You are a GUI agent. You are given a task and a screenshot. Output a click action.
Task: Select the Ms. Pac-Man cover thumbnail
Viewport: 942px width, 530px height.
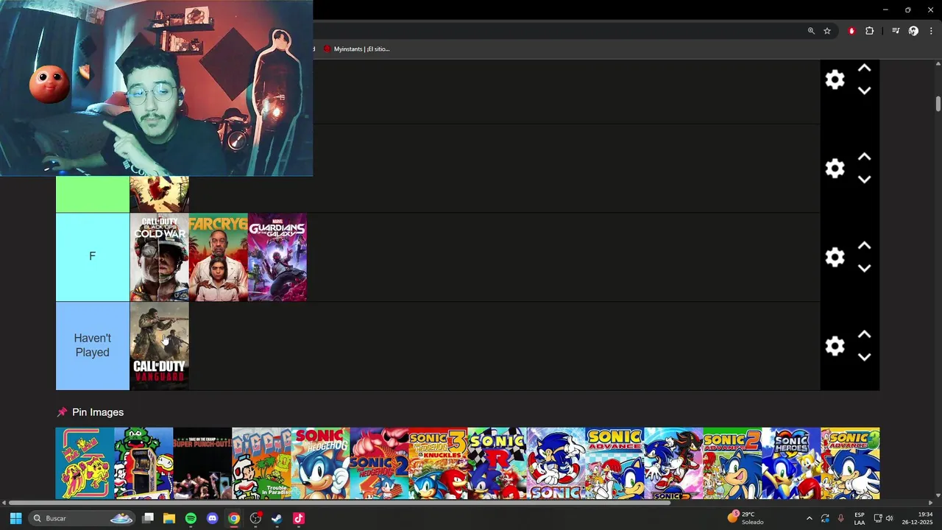(x=85, y=463)
